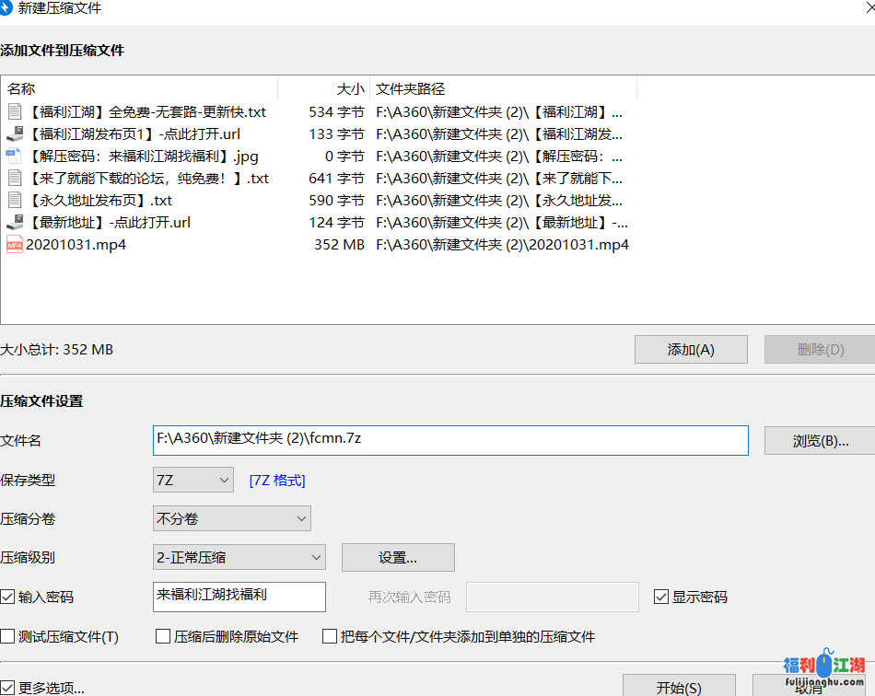875x696 pixels.
Task: Click the URL shortcut icon for 【最新地址】
Action: click(x=15, y=223)
